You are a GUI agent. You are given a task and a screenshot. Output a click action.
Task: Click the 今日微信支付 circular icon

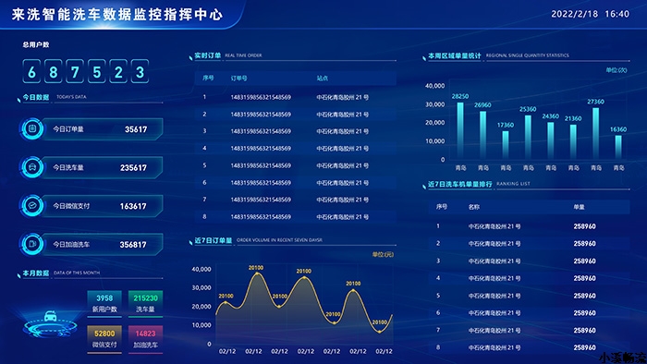(x=32, y=206)
